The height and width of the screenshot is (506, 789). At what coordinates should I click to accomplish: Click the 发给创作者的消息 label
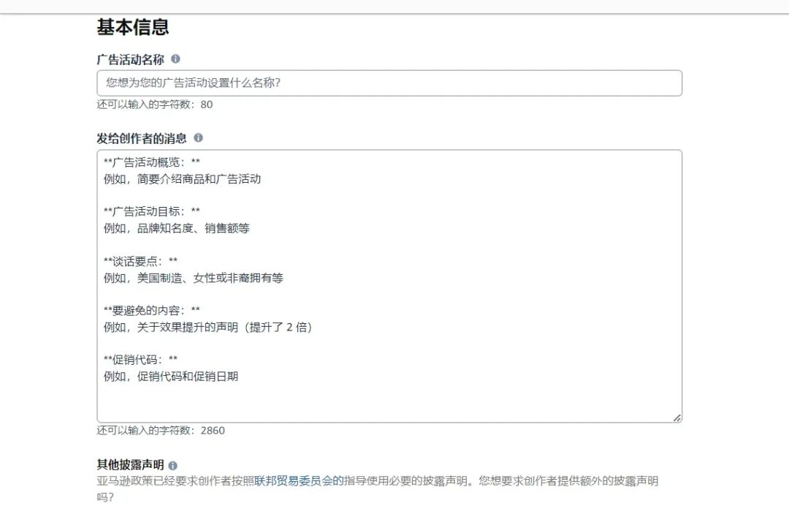[x=142, y=138]
